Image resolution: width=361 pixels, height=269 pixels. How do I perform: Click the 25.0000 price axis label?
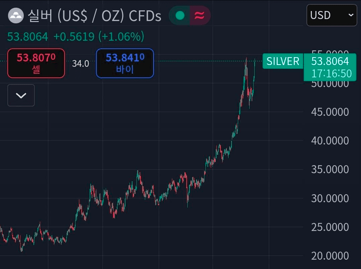click(330, 227)
